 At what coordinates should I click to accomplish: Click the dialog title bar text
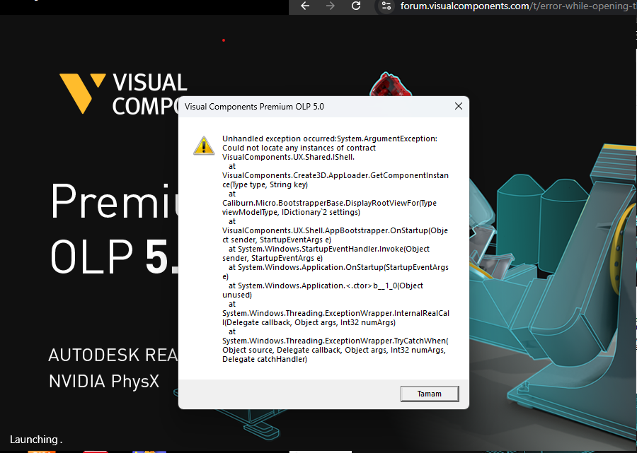click(254, 107)
